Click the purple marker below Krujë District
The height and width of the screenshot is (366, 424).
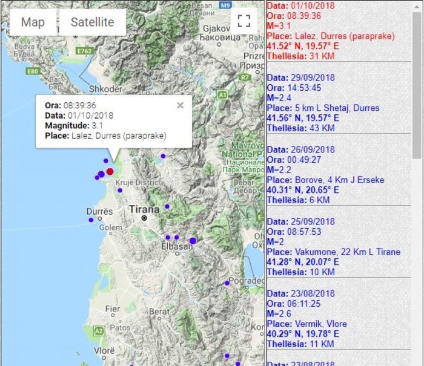120,191
